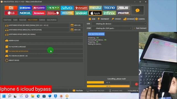Click the user account entry in status bar
The width and height of the screenshot is (177, 99).
(116, 90)
